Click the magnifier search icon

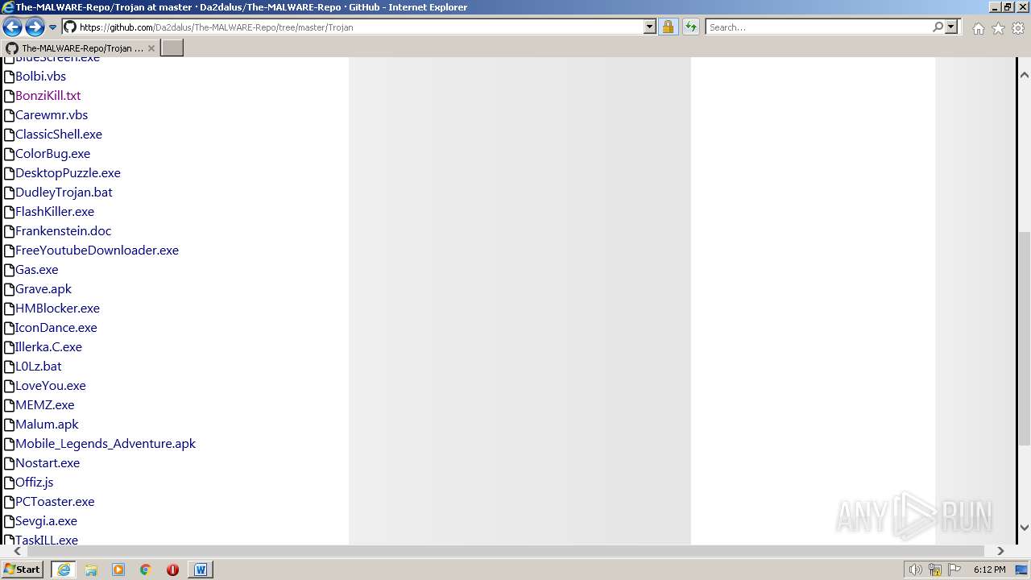point(938,27)
